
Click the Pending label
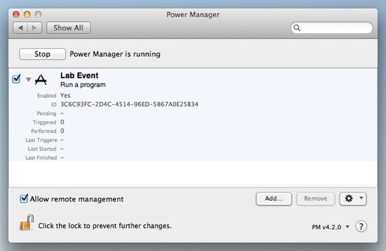[x=46, y=113]
